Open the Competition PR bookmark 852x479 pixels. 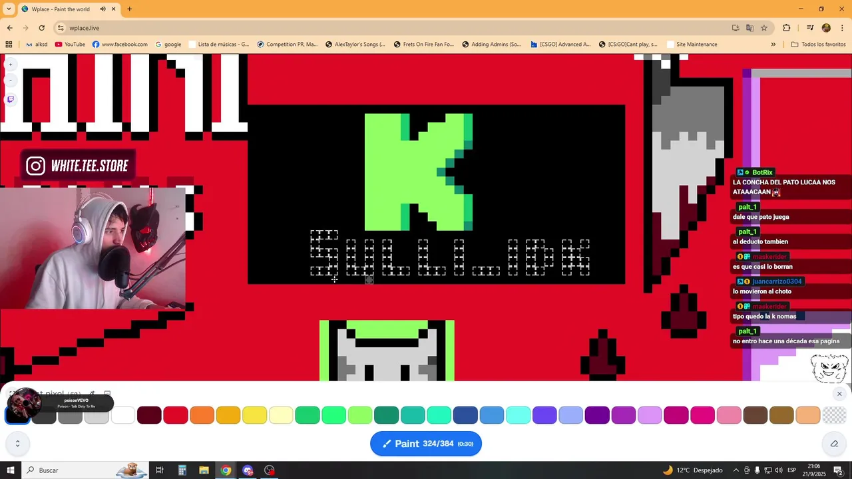(x=287, y=45)
